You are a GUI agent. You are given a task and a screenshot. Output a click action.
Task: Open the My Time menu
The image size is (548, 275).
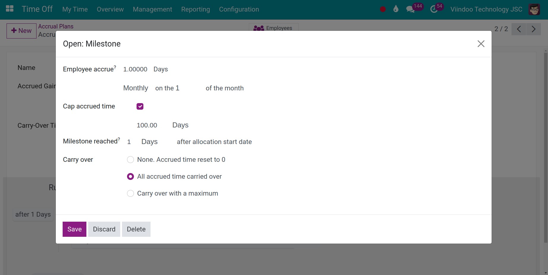click(x=75, y=9)
